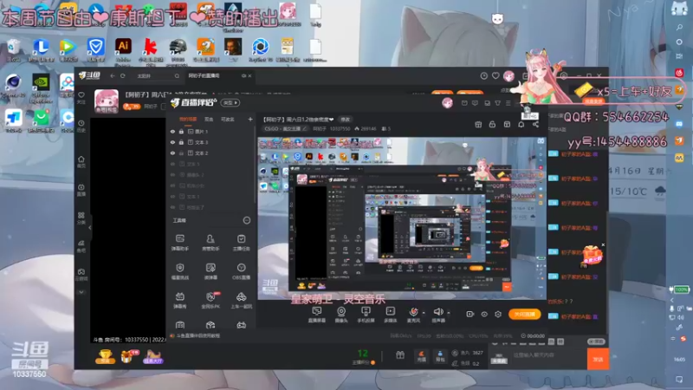Image resolution: width=693 pixels, height=390 pixels.
Task: Click the share icon above the preview
Action: point(535,125)
